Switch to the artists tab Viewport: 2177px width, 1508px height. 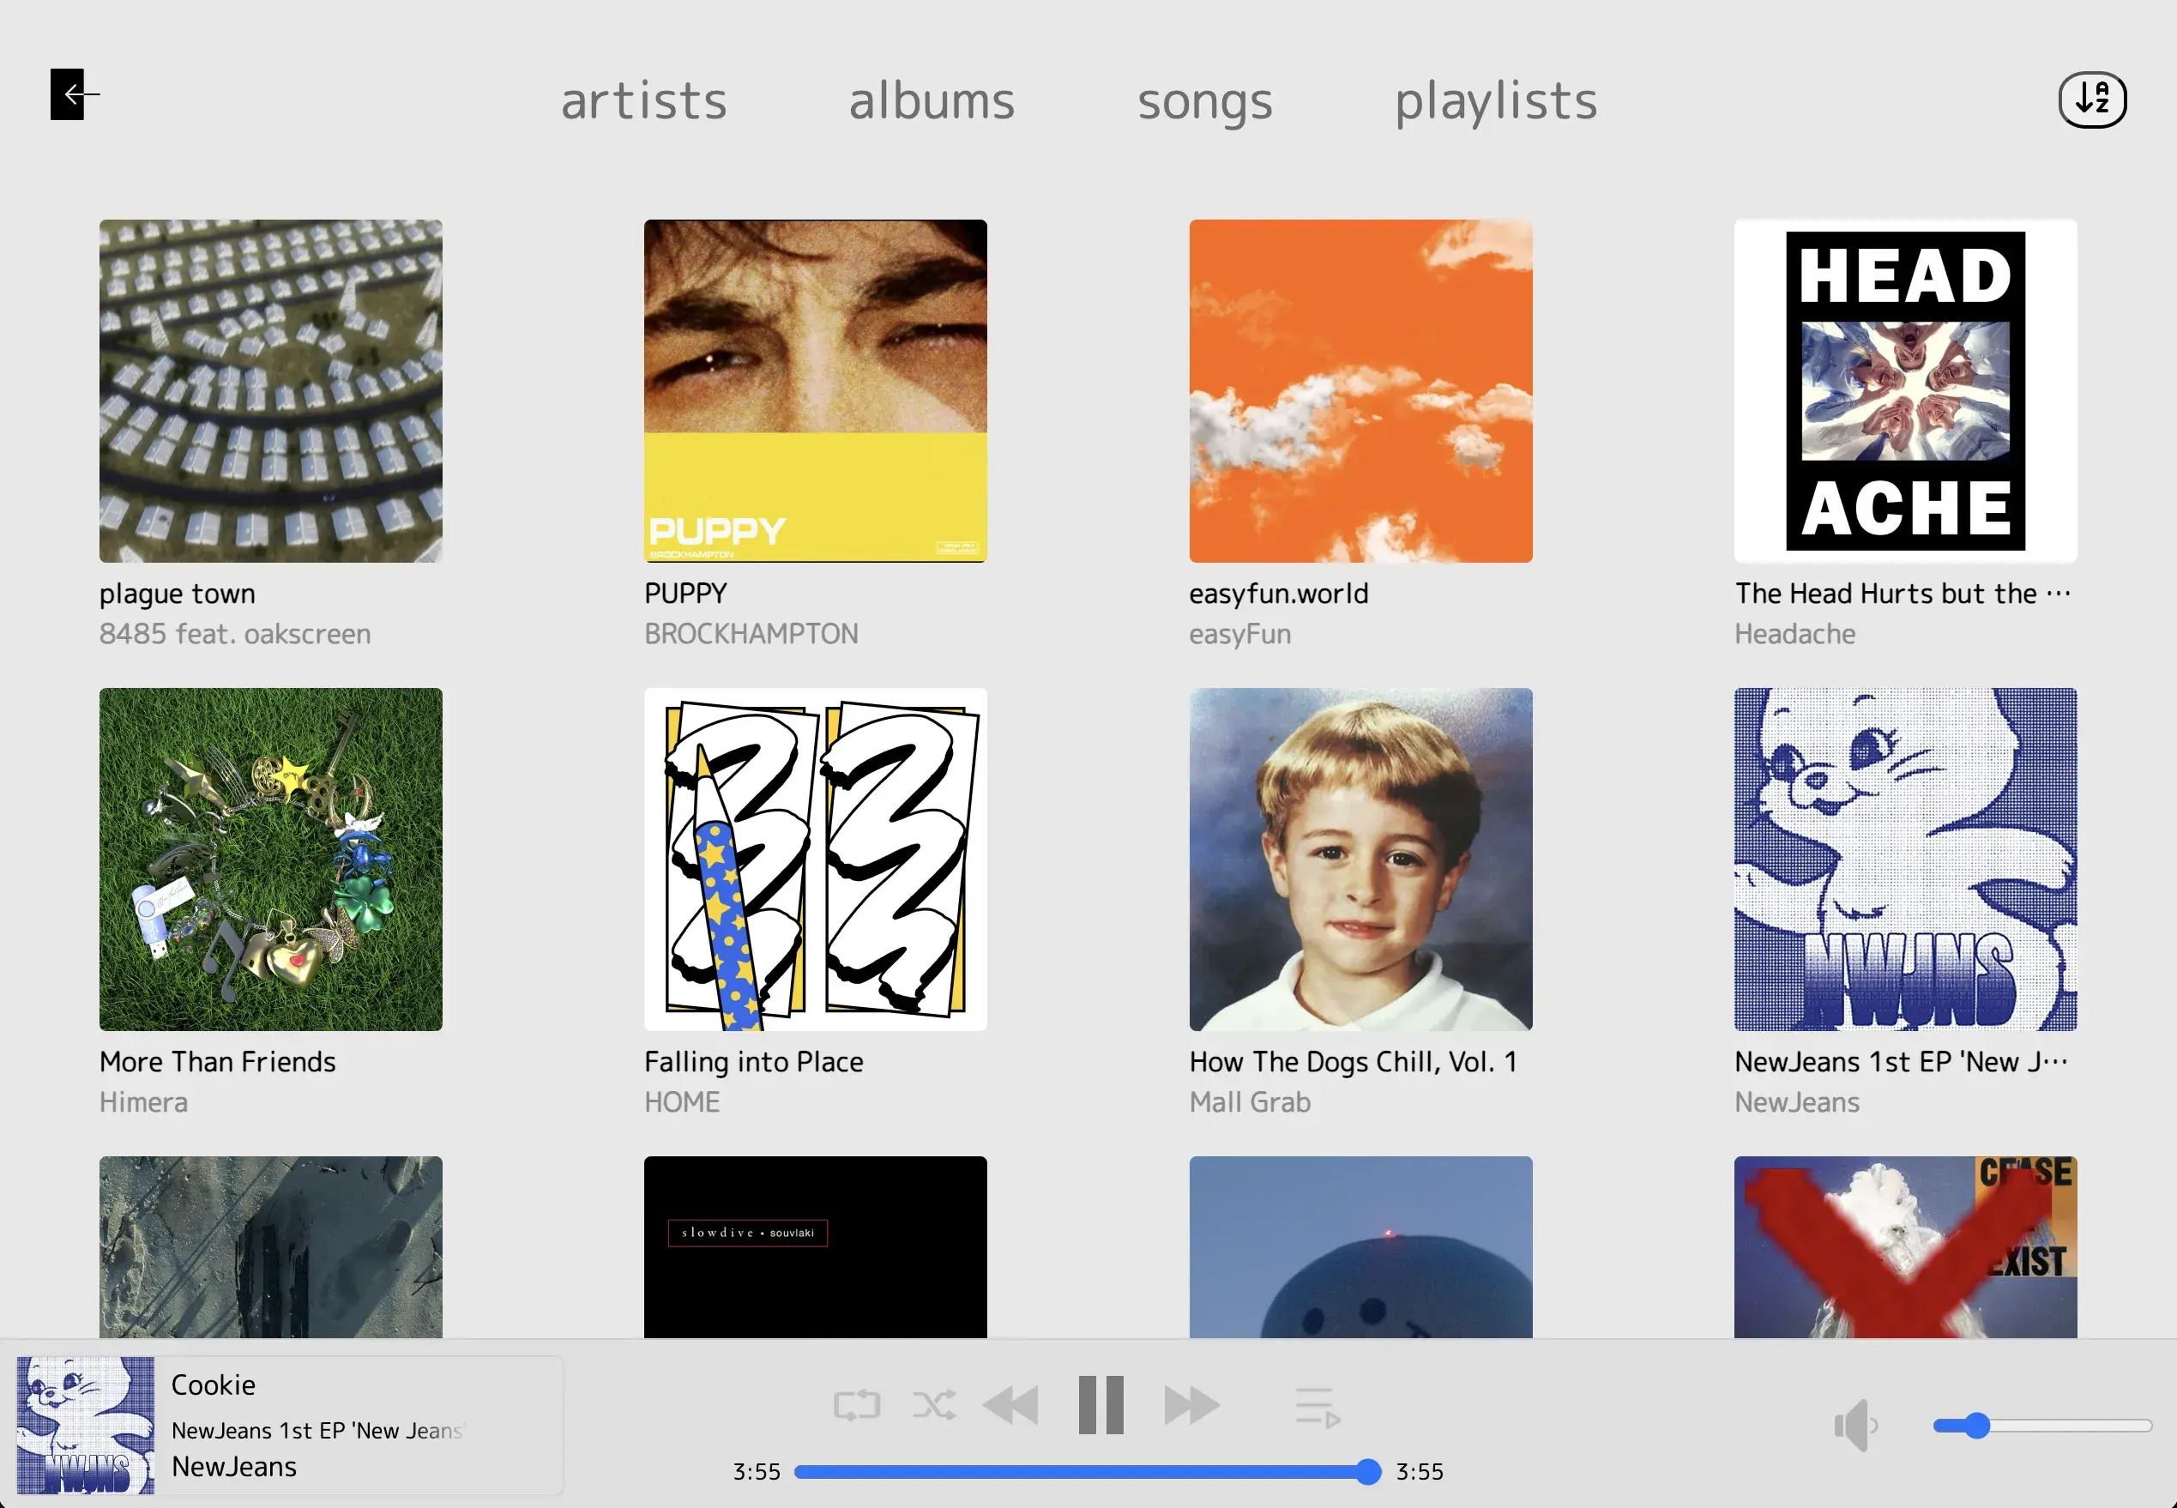643,100
